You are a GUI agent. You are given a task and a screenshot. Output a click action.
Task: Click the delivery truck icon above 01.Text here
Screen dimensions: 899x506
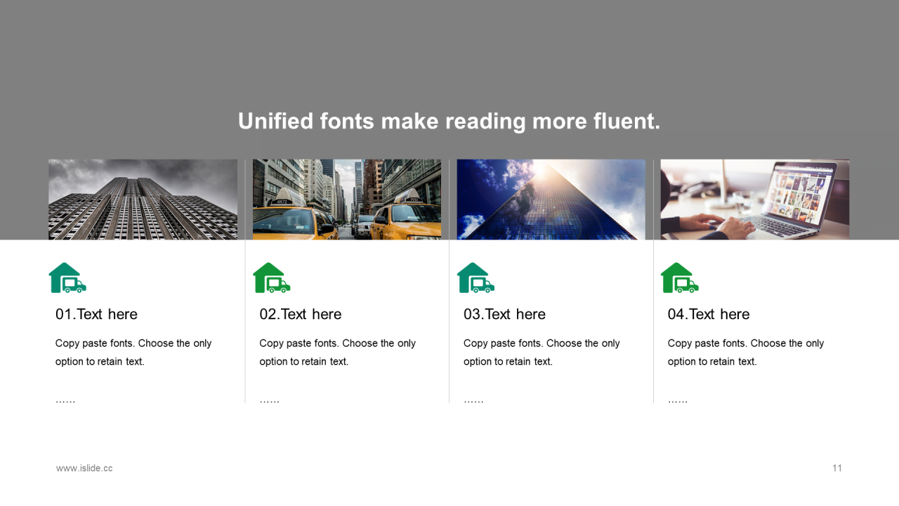(x=67, y=278)
